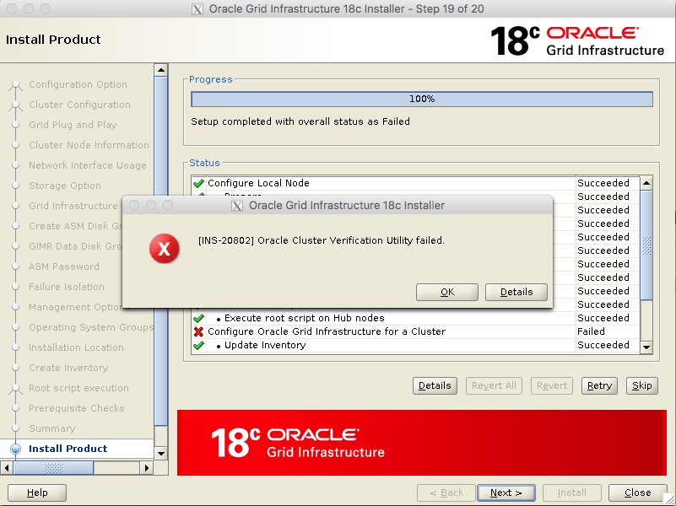Click the red error icon in the failure dialog
The width and height of the screenshot is (676, 506).
click(165, 249)
